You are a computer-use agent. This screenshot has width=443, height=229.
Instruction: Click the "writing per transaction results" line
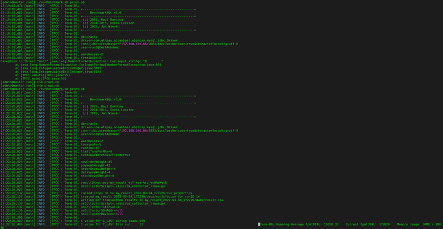click(x=112, y=200)
